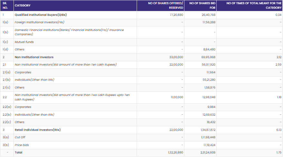Screen dimensions: 283x157
Task: Select the Mutual funds row label
Action: 24,42
